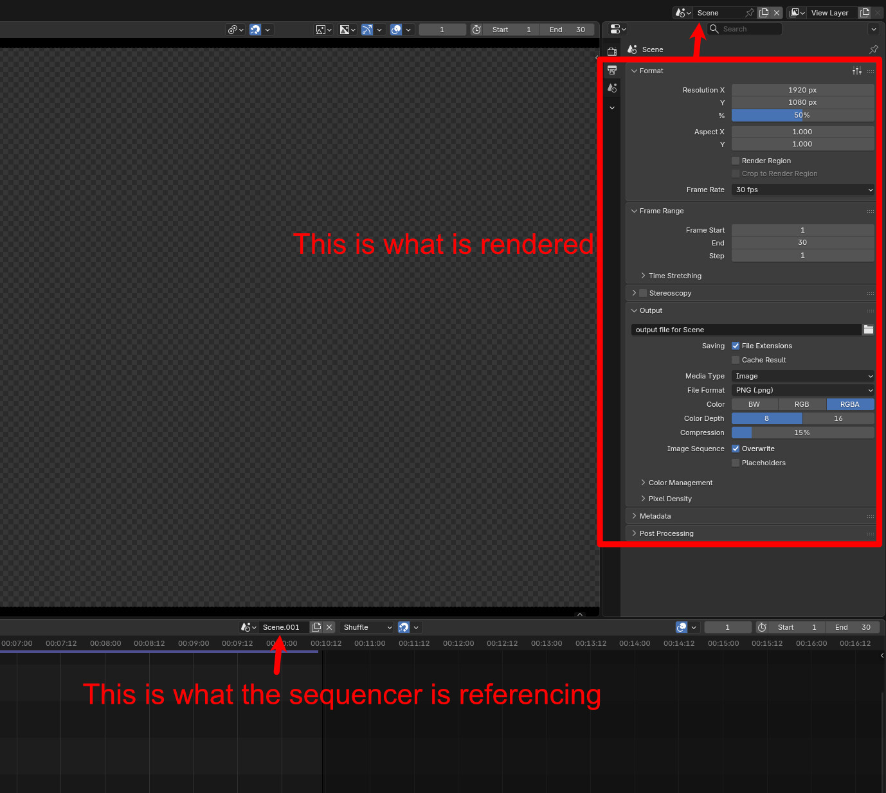The height and width of the screenshot is (793, 886).
Task: Toggle snapping magnet in preview header
Action: point(255,30)
